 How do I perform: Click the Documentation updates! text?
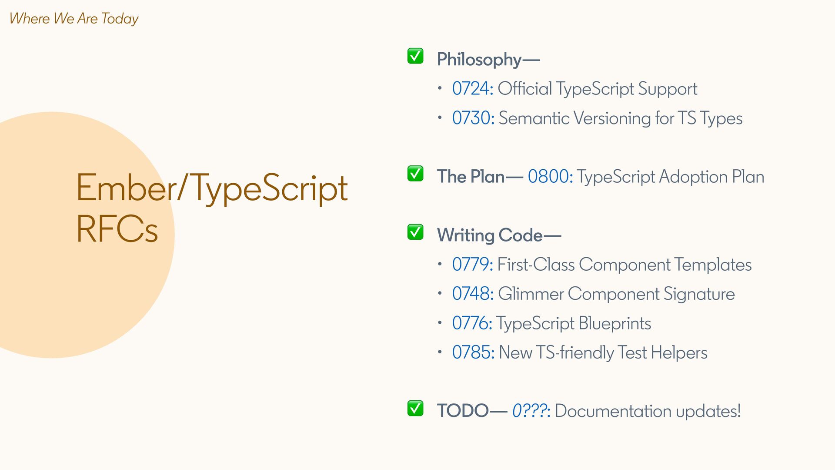(648, 411)
